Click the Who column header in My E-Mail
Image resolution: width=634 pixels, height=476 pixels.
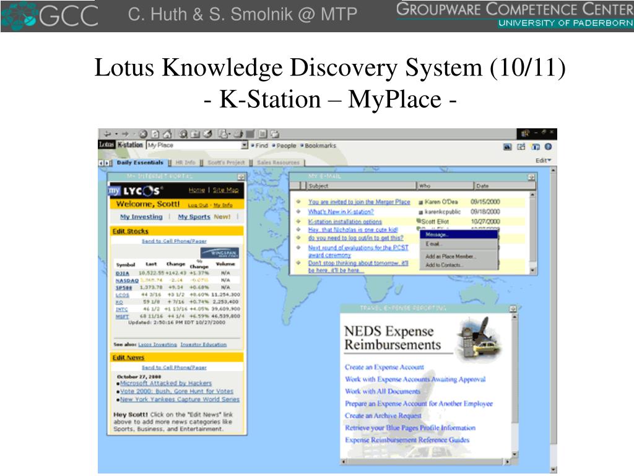(445, 186)
